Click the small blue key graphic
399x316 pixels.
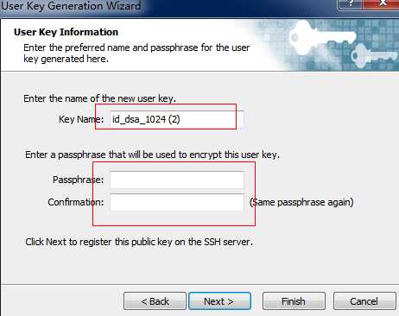pos(374,56)
